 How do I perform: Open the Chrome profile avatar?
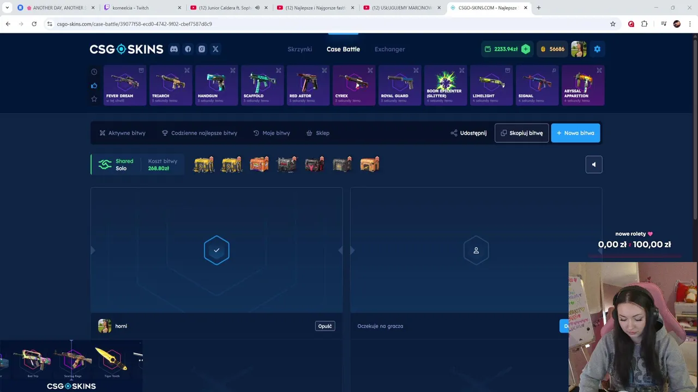click(677, 24)
